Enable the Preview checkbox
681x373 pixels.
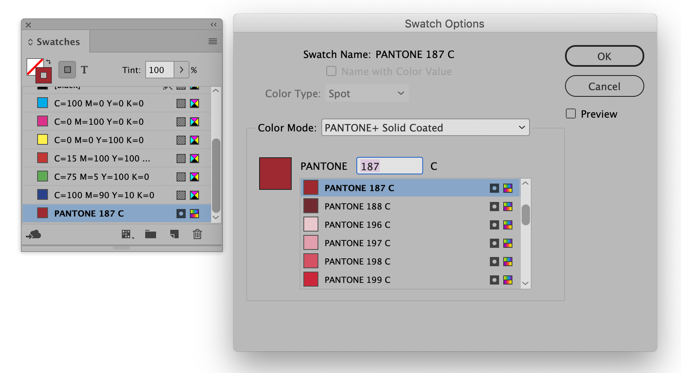(x=571, y=113)
